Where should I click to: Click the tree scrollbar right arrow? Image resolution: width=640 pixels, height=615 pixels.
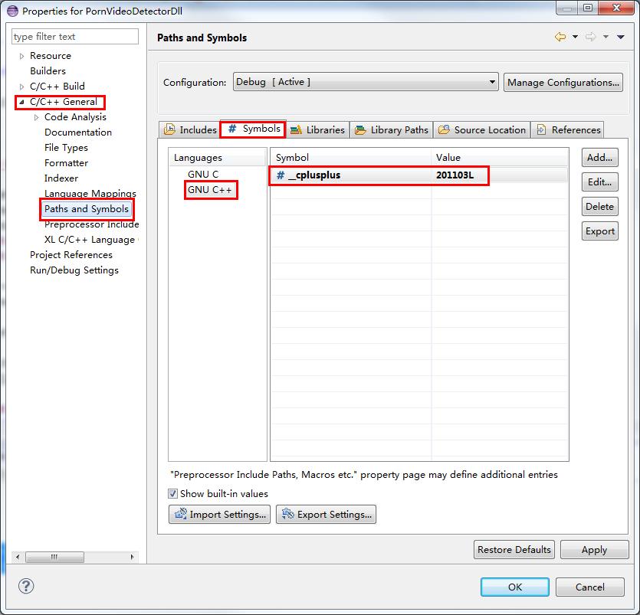click(x=133, y=557)
